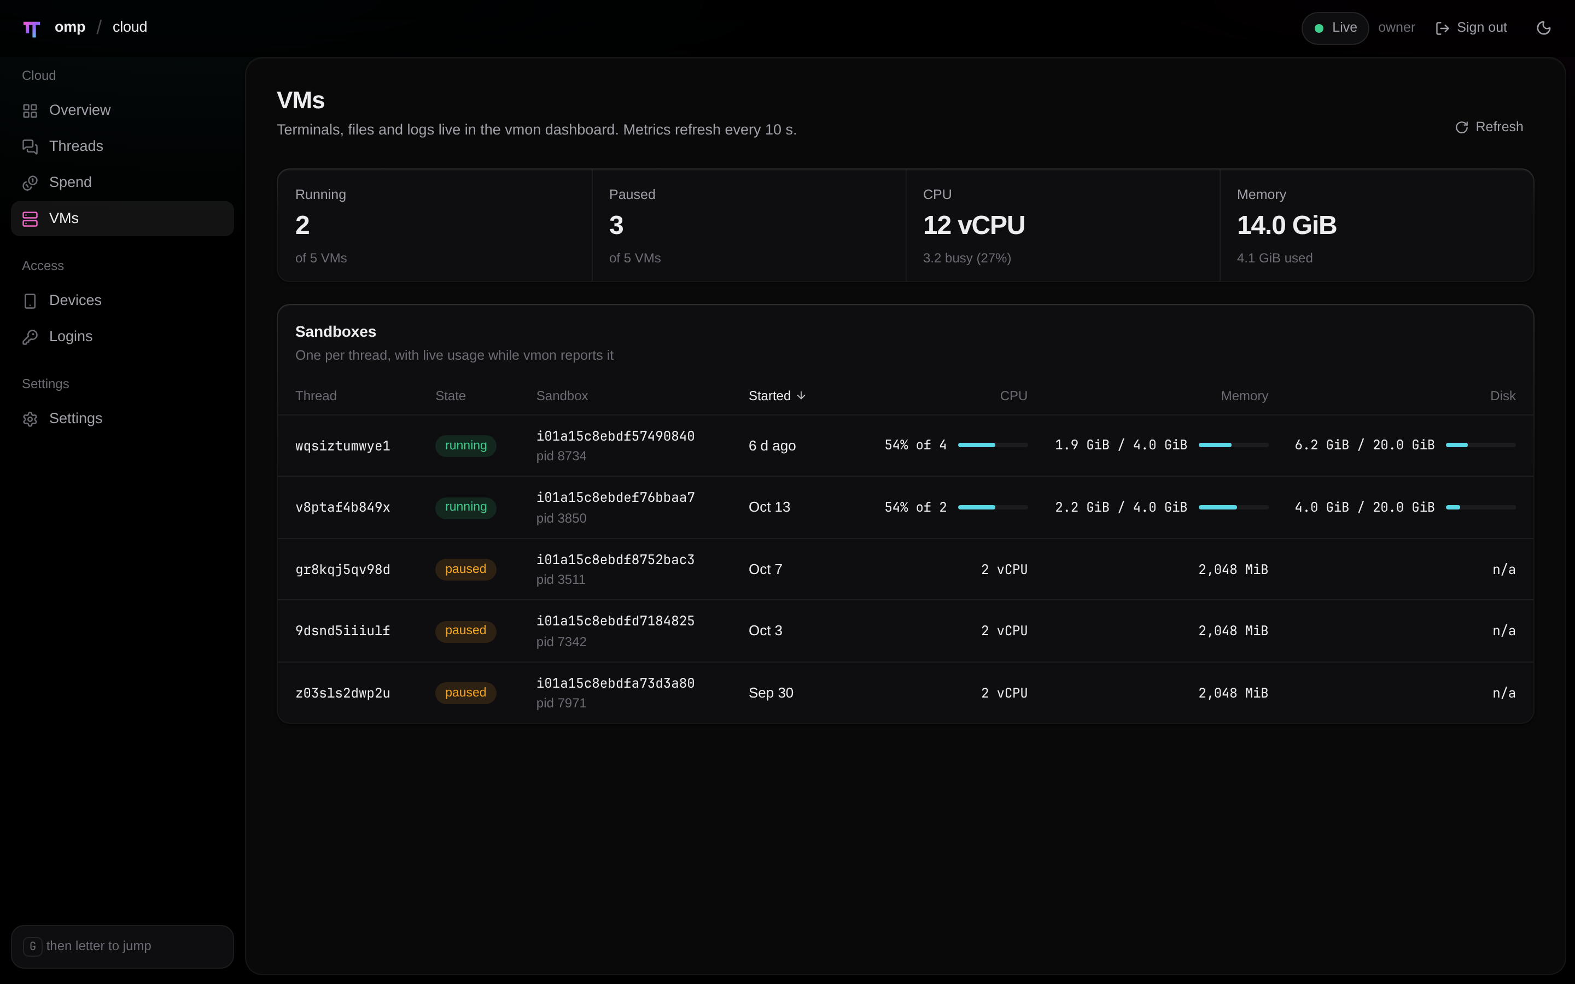This screenshot has width=1575, height=984.
Task: Sort by Disk column header
Action: coord(1503,396)
